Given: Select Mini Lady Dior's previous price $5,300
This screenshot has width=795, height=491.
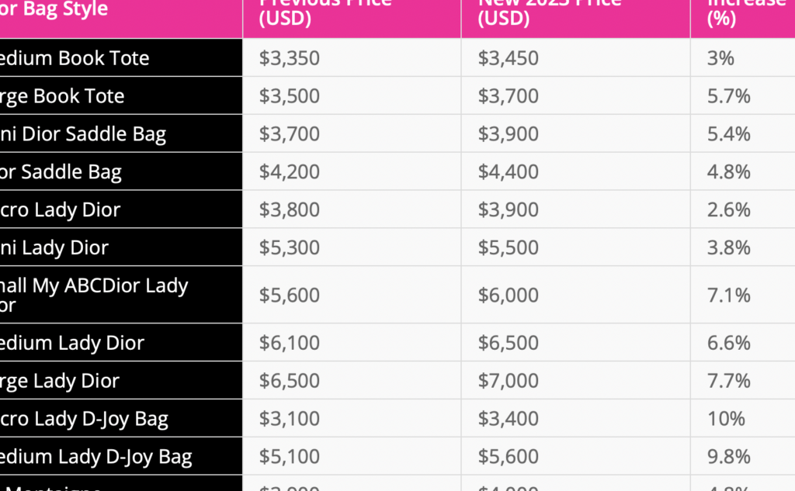Looking at the screenshot, I should (x=290, y=247).
